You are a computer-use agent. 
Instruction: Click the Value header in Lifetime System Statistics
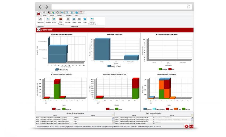click(x=93, y=115)
